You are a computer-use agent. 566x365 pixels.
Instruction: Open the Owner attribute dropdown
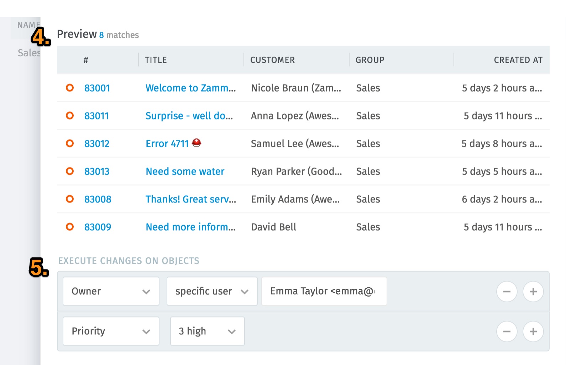(x=111, y=291)
